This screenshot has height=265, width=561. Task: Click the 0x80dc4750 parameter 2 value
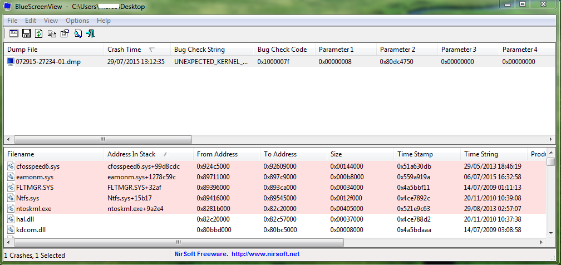pyautogui.click(x=396, y=62)
